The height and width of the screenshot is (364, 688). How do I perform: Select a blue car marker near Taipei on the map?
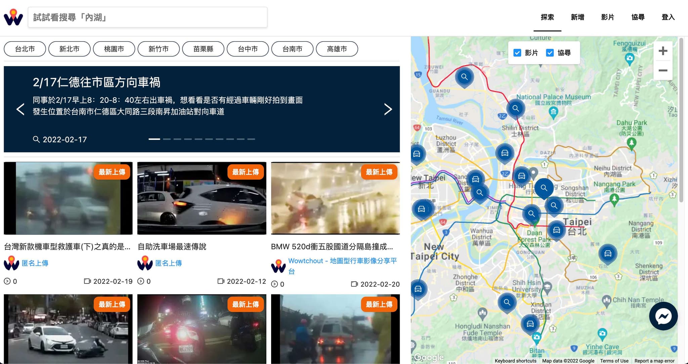(556, 230)
